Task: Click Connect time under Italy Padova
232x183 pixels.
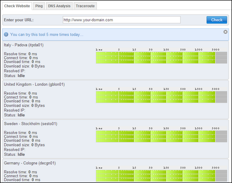Action: pyautogui.click(x=21, y=58)
